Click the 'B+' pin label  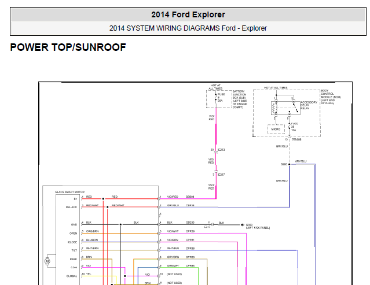coord(75,199)
